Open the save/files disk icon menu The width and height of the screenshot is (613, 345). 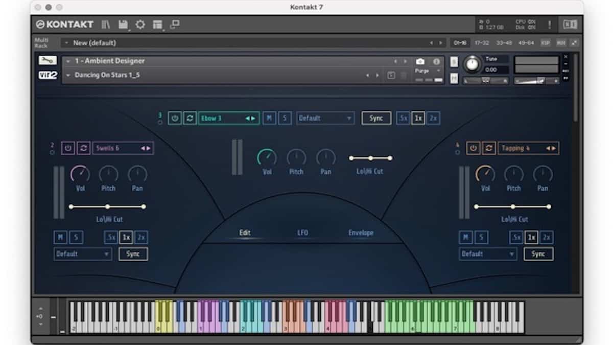[x=123, y=24]
